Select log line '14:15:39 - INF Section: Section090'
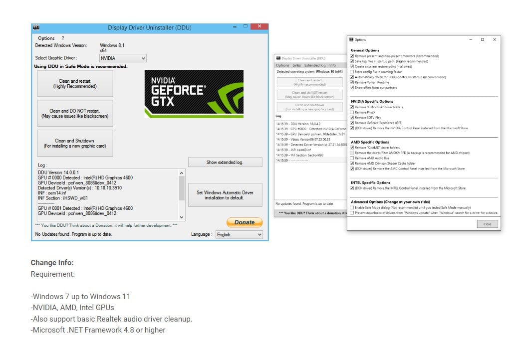 [x=300, y=156]
